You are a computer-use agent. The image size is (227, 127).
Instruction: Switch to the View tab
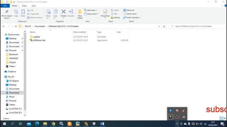[33, 6]
